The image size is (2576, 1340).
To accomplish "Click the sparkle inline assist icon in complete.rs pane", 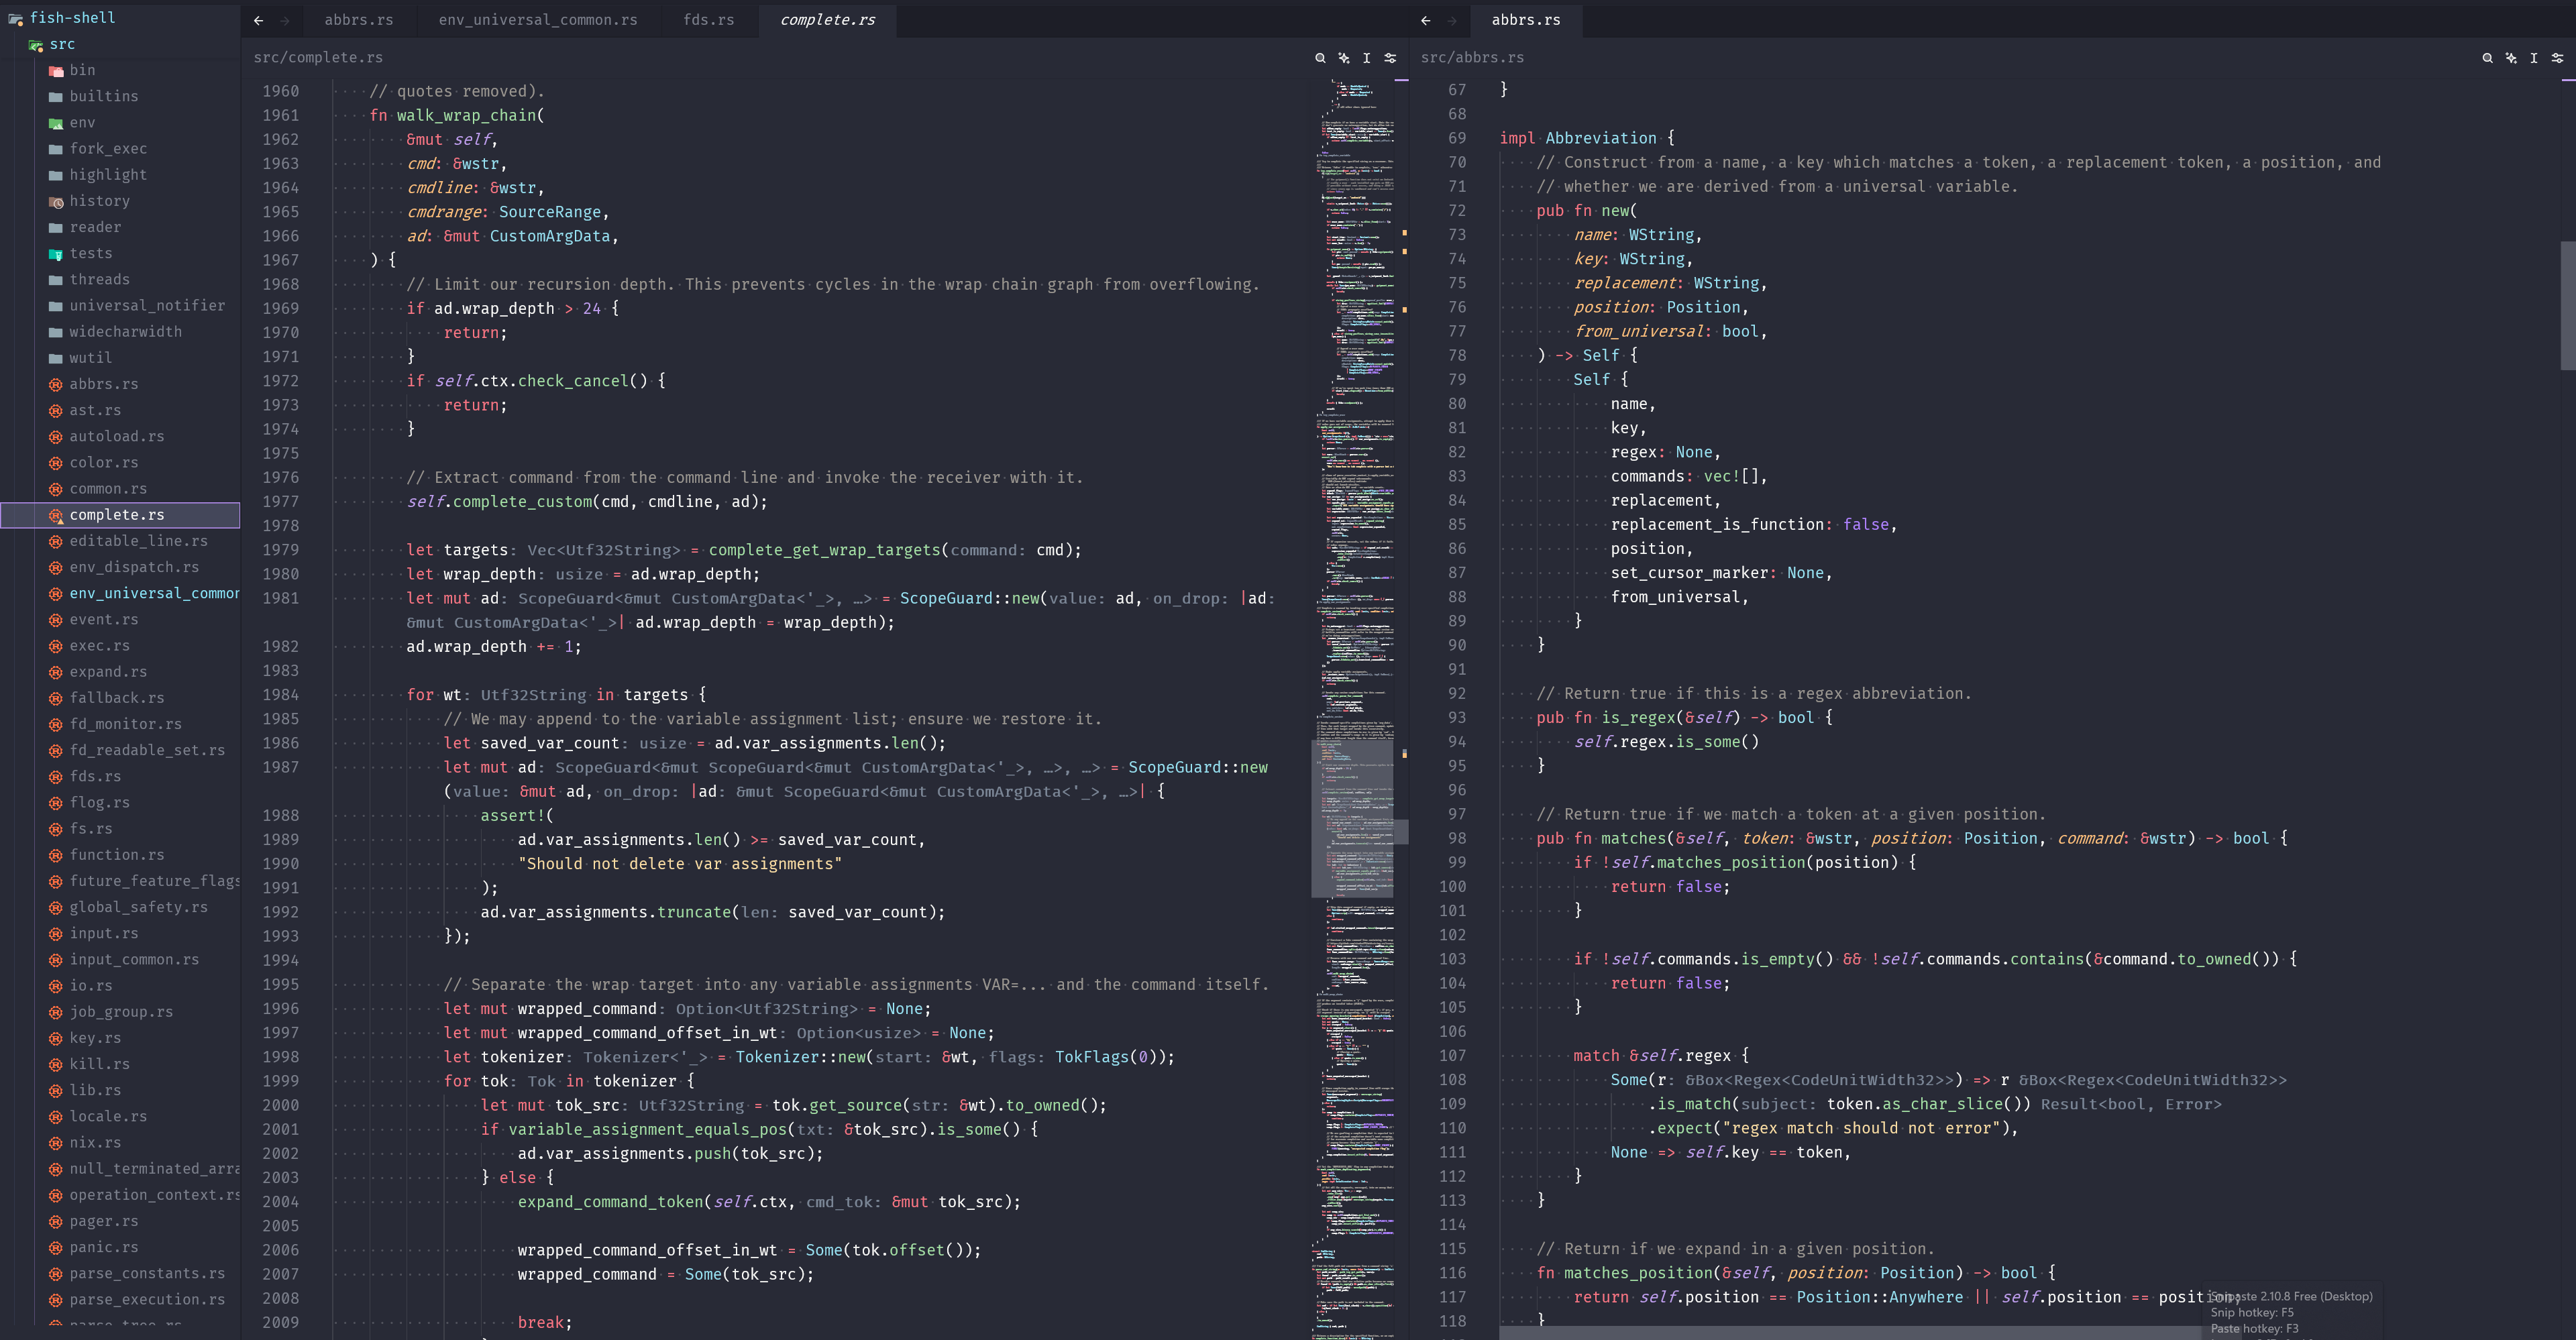I will pyautogui.click(x=1344, y=58).
